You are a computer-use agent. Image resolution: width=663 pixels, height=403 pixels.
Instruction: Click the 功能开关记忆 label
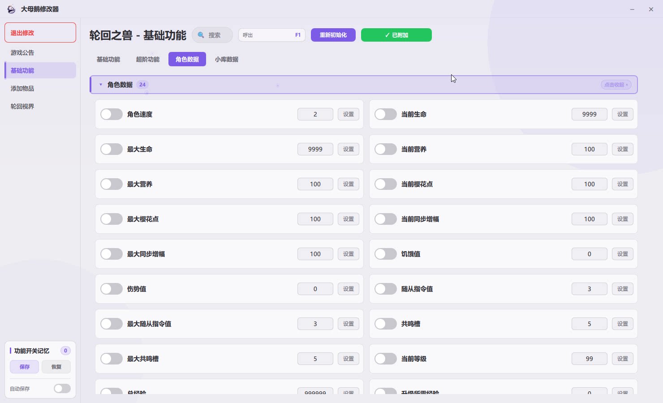tap(32, 351)
